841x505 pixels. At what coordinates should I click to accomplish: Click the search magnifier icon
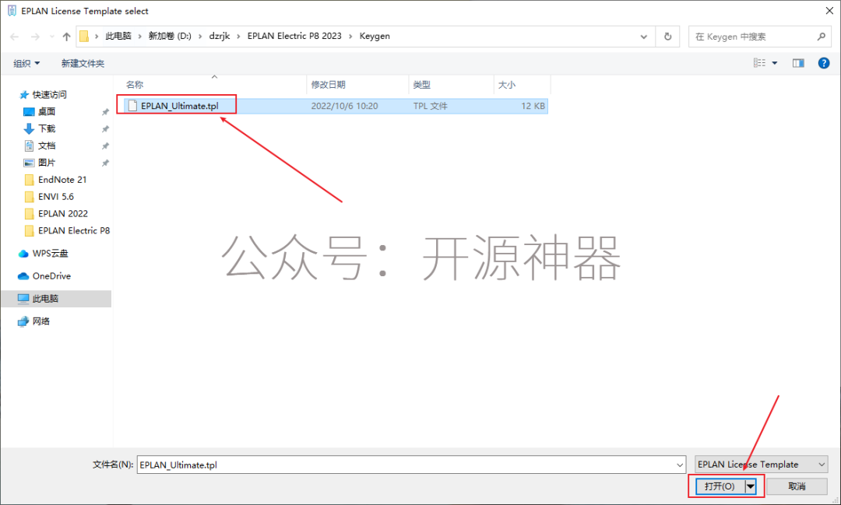tap(822, 37)
